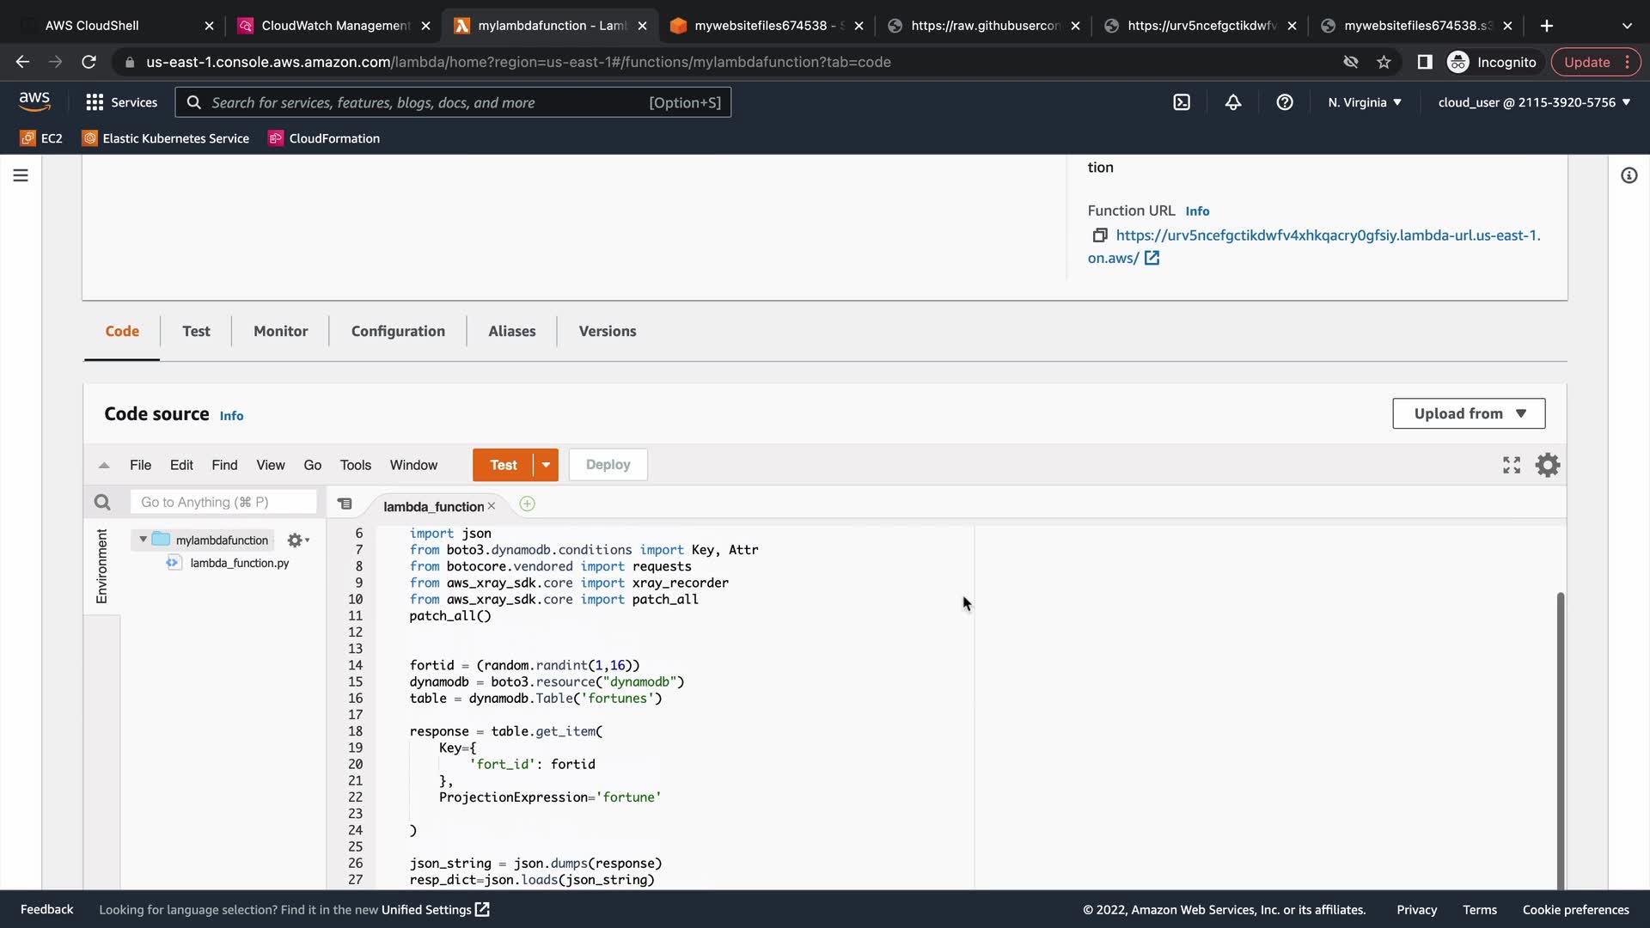Click the Deploy button
Image resolution: width=1650 pixels, height=928 pixels.
click(x=608, y=465)
